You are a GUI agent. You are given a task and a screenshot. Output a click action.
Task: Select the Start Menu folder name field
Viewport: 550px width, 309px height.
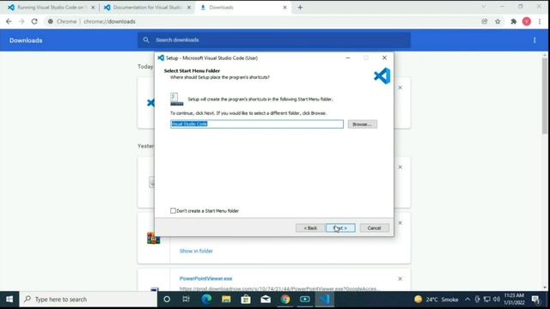[257, 124]
